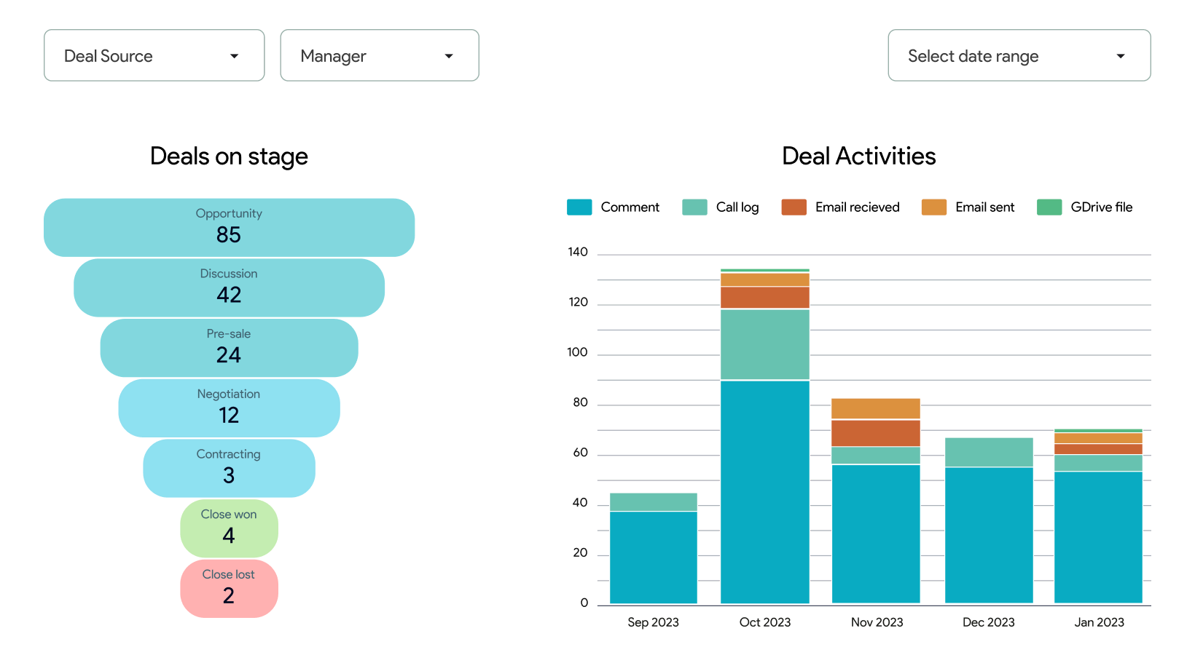Click the Deal Activities chart title
Screen dimensions: 1195x655
click(x=858, y=156)
